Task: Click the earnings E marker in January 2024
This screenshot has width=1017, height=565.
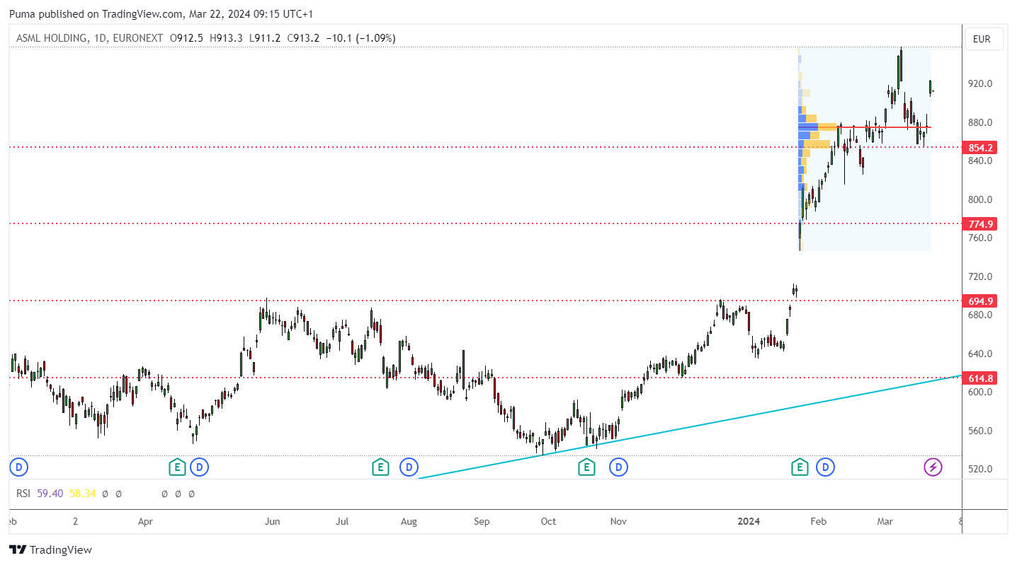Action: [800, 467]
